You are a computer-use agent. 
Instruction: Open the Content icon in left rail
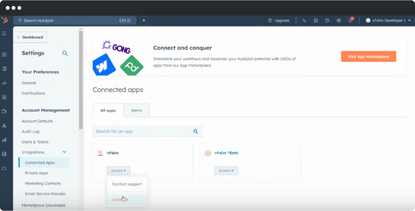point(4,97)
